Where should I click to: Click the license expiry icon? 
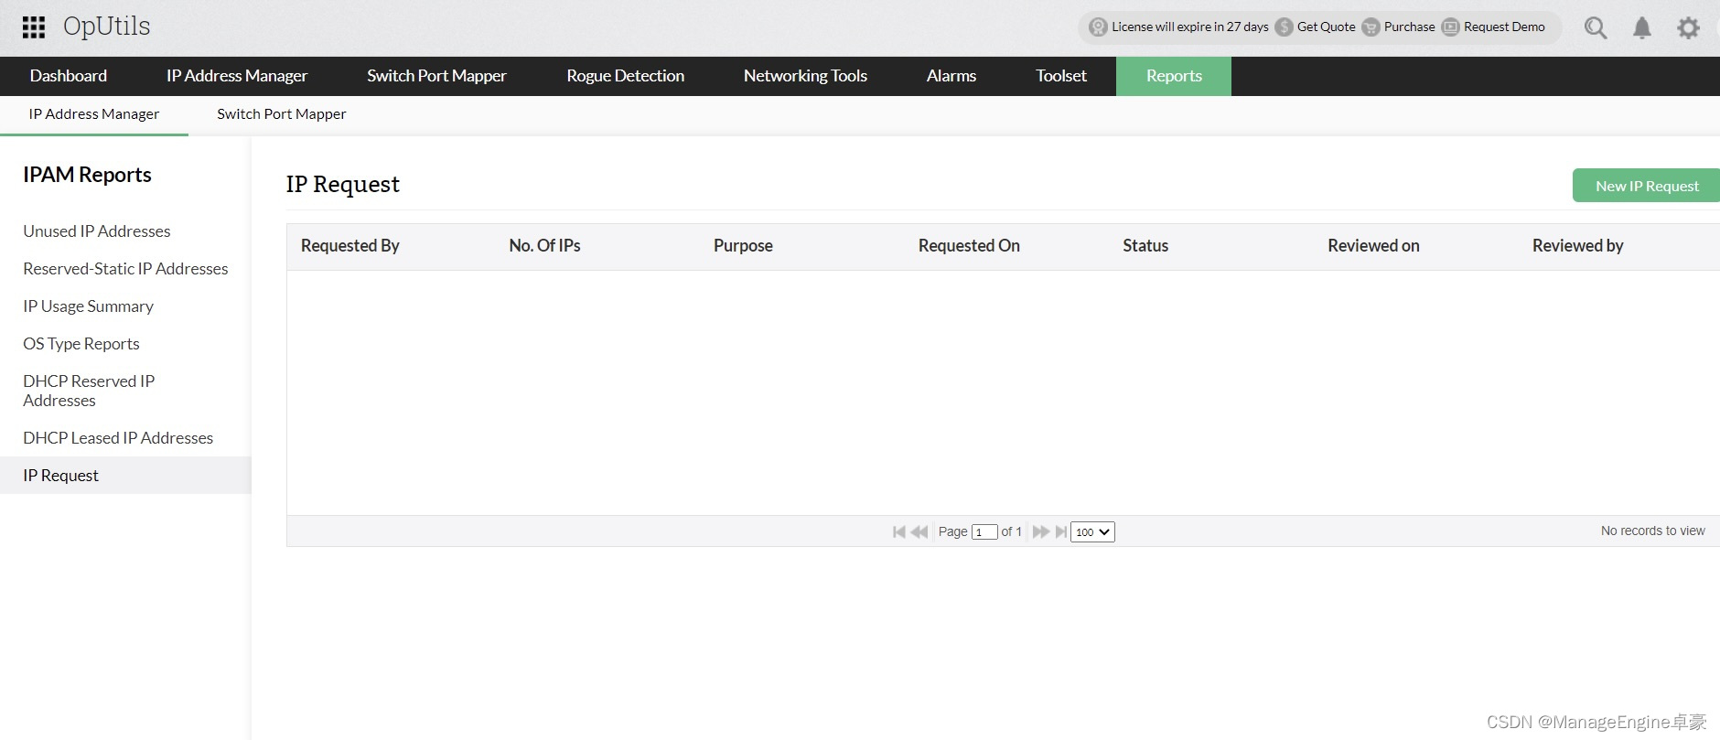1098,27
